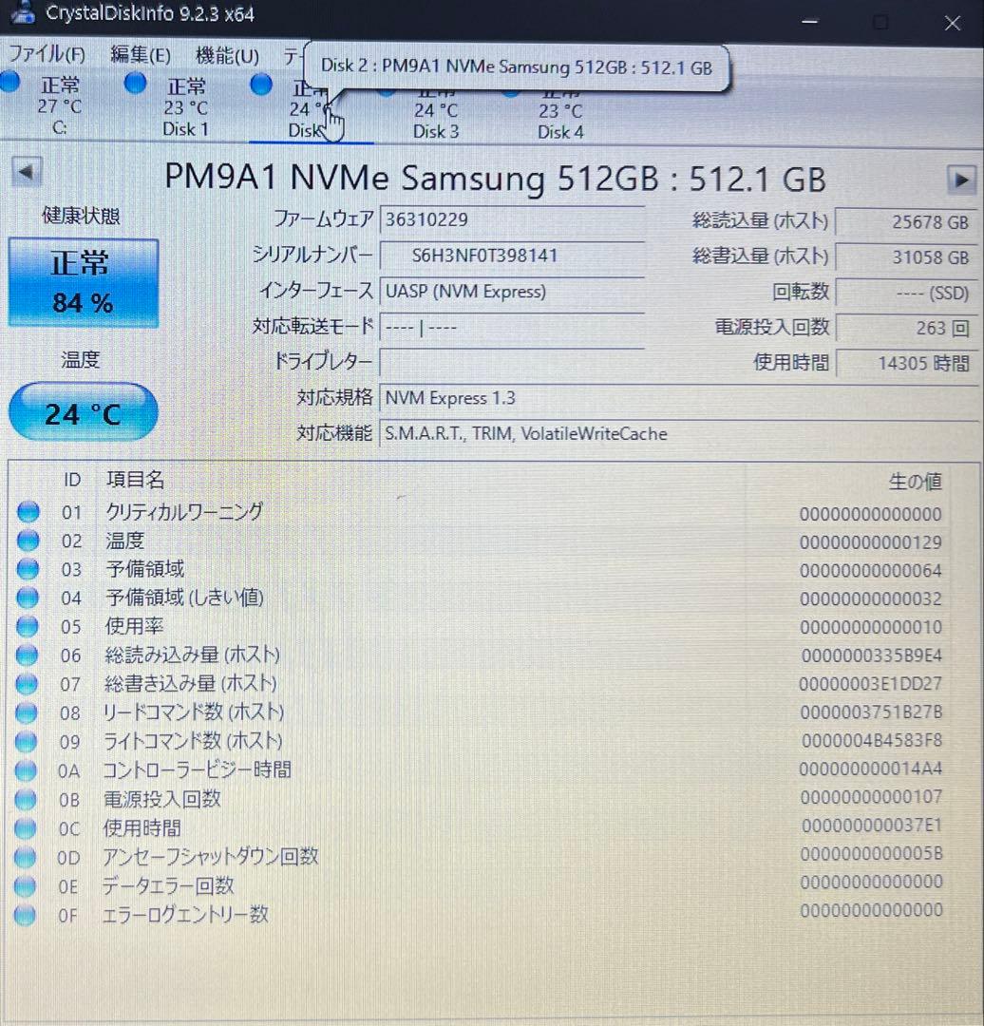
Task: Click power on count value 263 回
Action: pyautogui.click(x=907, y=328)
